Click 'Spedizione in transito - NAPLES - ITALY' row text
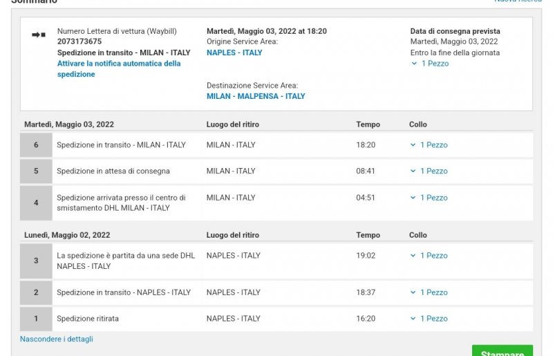The height and width of the screenshot is (356, 553). tap(124, 292)
